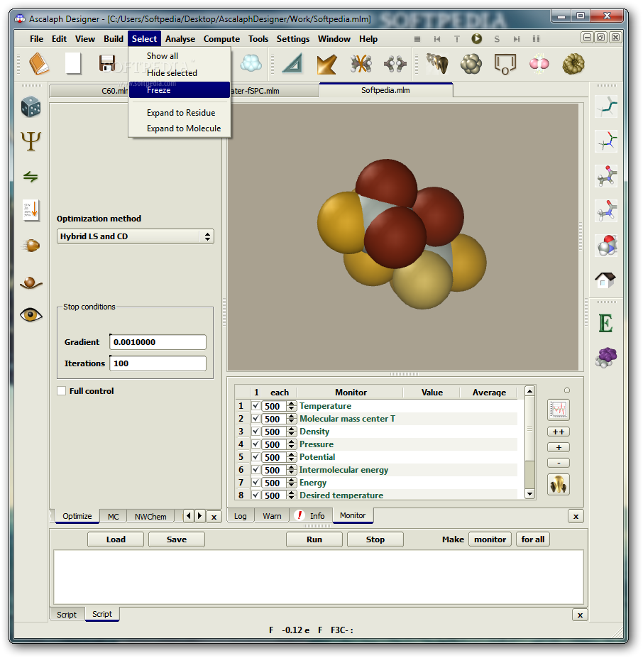Click the green double arrows sidebar icon
The height and width of the screenshot is (658, 643).
point(31,176)
